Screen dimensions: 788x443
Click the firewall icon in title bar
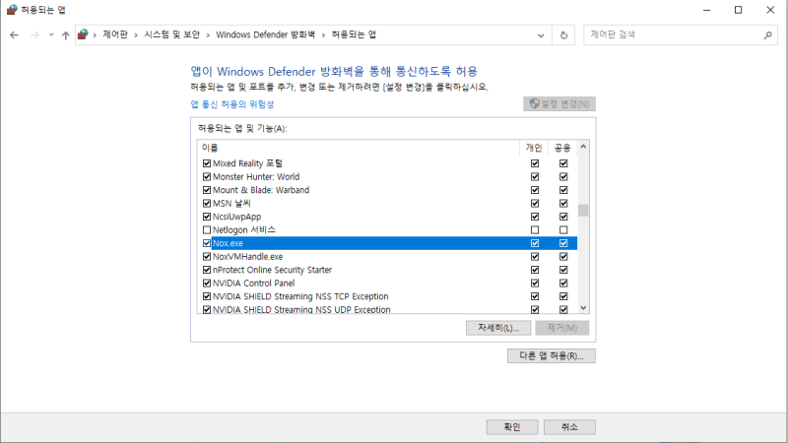[12, 10]
